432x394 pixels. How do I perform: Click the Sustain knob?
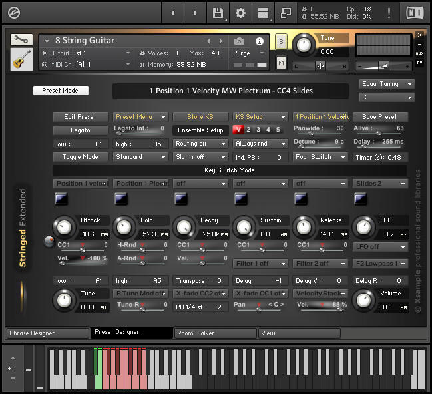tap(244, 228)
